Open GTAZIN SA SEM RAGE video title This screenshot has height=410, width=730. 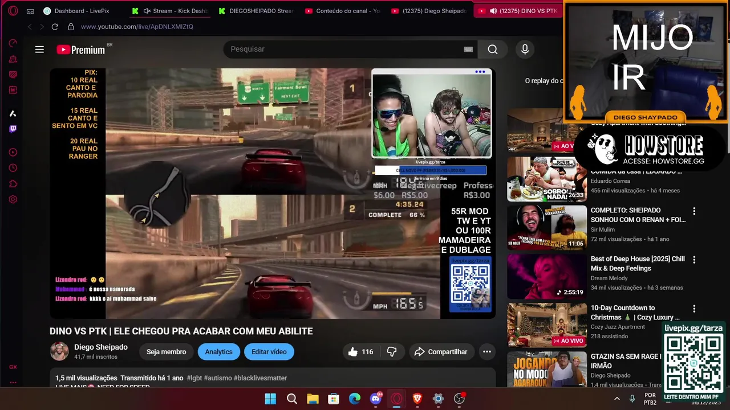(625, 361)
